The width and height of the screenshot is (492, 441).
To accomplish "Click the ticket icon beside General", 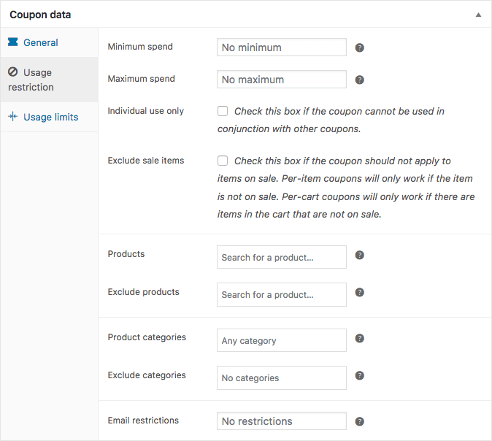I will (12, 42).
